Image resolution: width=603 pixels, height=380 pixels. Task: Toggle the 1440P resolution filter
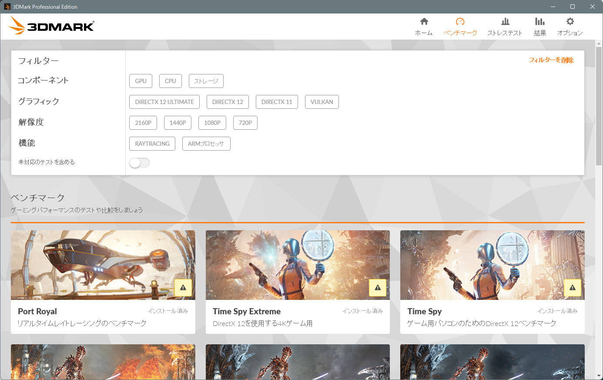tap(178, 123)
